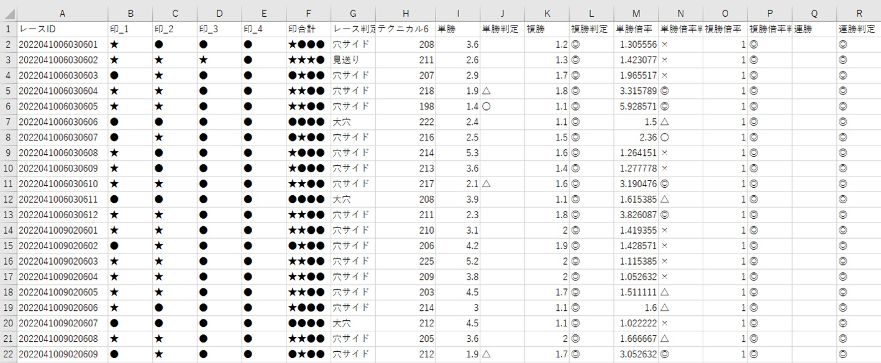Select column H header

tap(405, 14)
